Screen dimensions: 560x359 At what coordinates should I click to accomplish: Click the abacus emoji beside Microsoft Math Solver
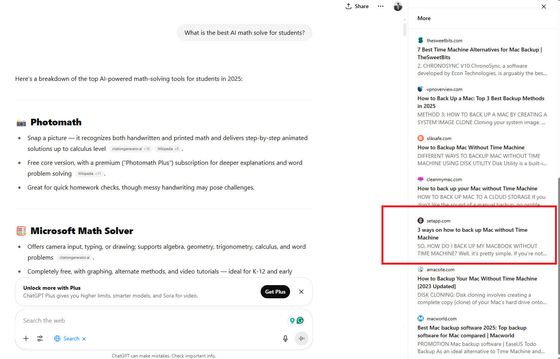[x=21, y=231]
